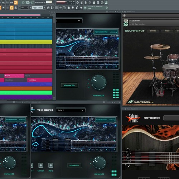Click the microphone one-click recording icon

click(x=86, y=3)
